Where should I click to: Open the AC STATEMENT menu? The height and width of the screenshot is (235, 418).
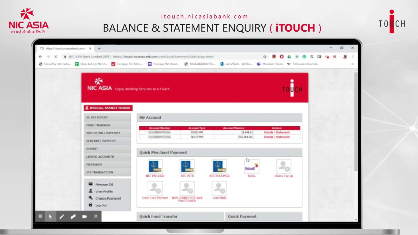pos(107,117)
